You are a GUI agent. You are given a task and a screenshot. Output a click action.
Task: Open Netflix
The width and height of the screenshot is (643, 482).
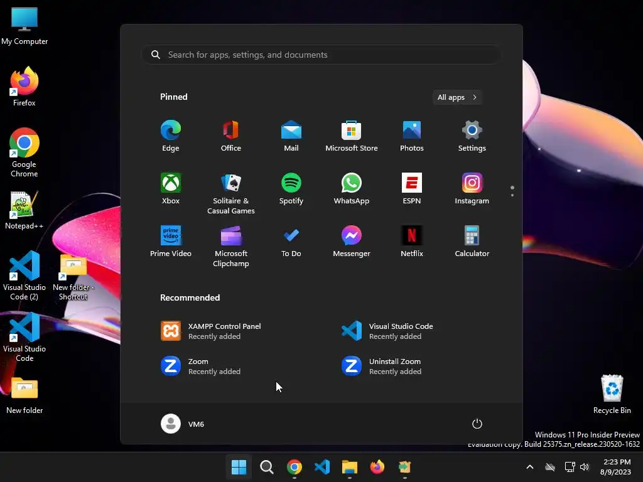click(412, 242)
